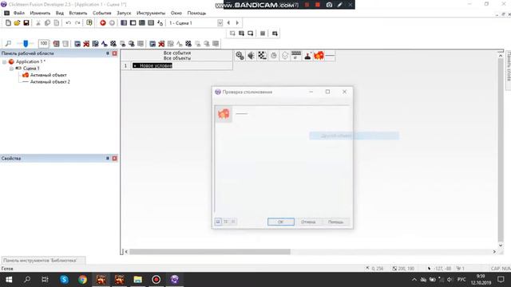Select Create new objects column icon
Viewport: 511px width, 287px height.
285,56
